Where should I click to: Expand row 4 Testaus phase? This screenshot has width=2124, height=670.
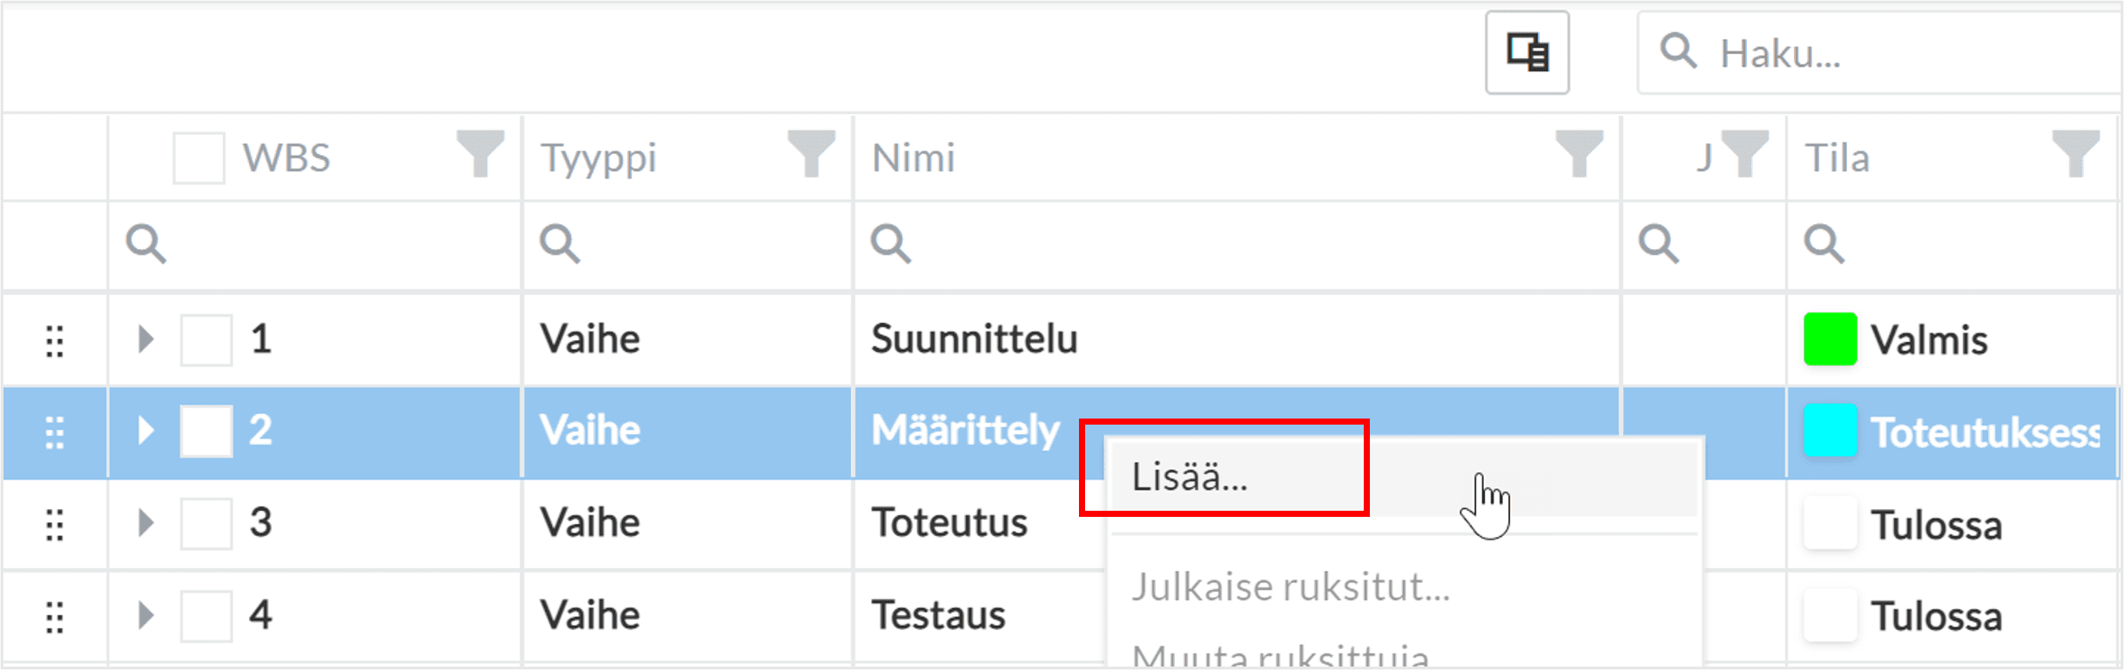145,615
